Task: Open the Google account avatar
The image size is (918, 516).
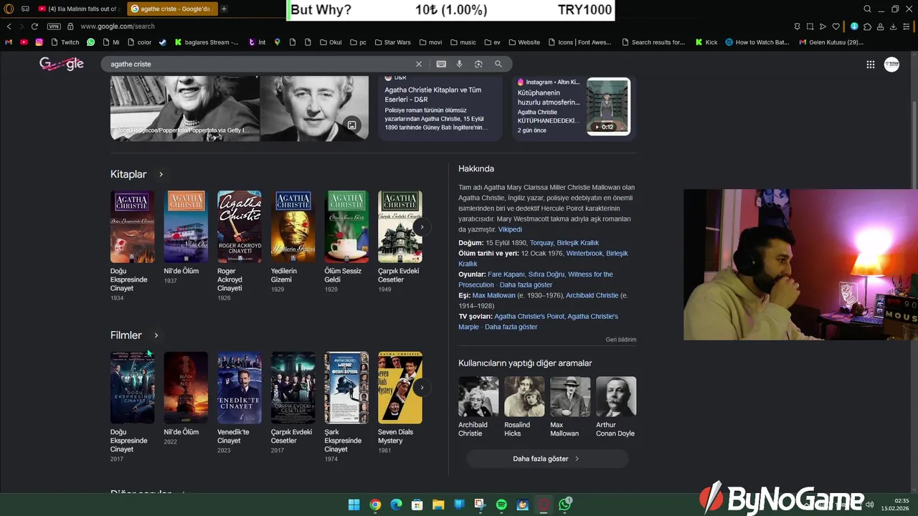Action: point(891,64)
